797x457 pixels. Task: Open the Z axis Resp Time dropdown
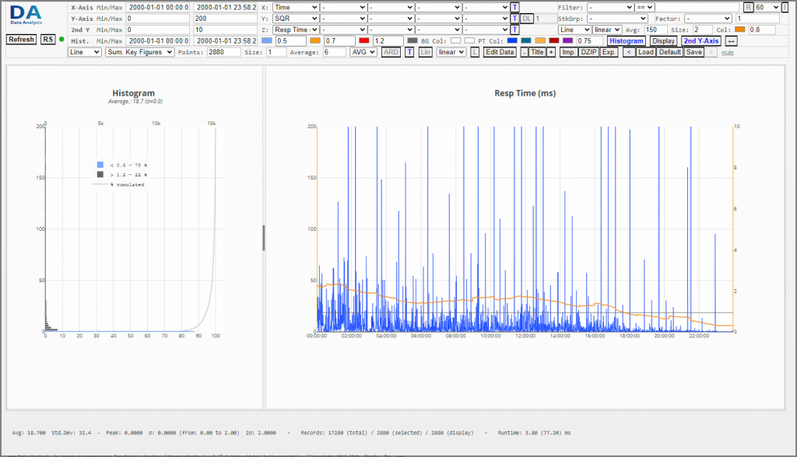pos(296,30)
